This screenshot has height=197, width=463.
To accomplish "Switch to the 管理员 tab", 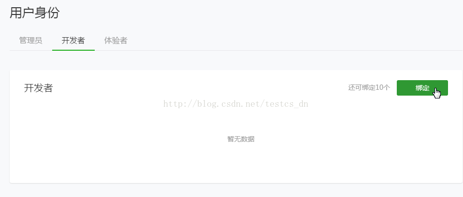I will (x=31, y=41).
